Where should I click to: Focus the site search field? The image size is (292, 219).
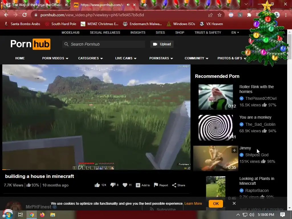pos(104,44)
